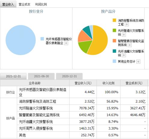
Task: Click the 15.95% ratio value
Action: coord(112,108)
